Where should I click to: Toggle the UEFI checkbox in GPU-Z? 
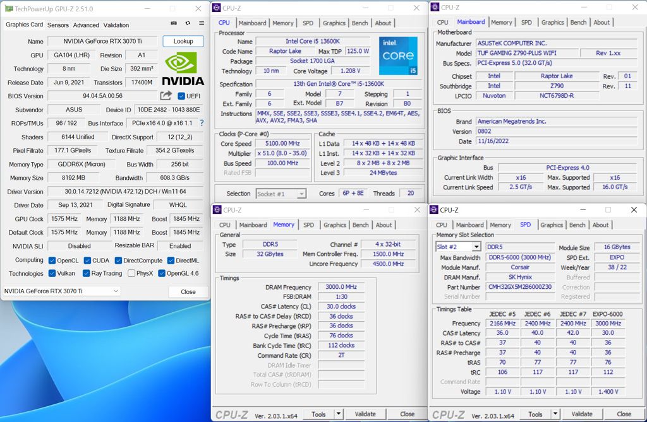pos(181,96)
